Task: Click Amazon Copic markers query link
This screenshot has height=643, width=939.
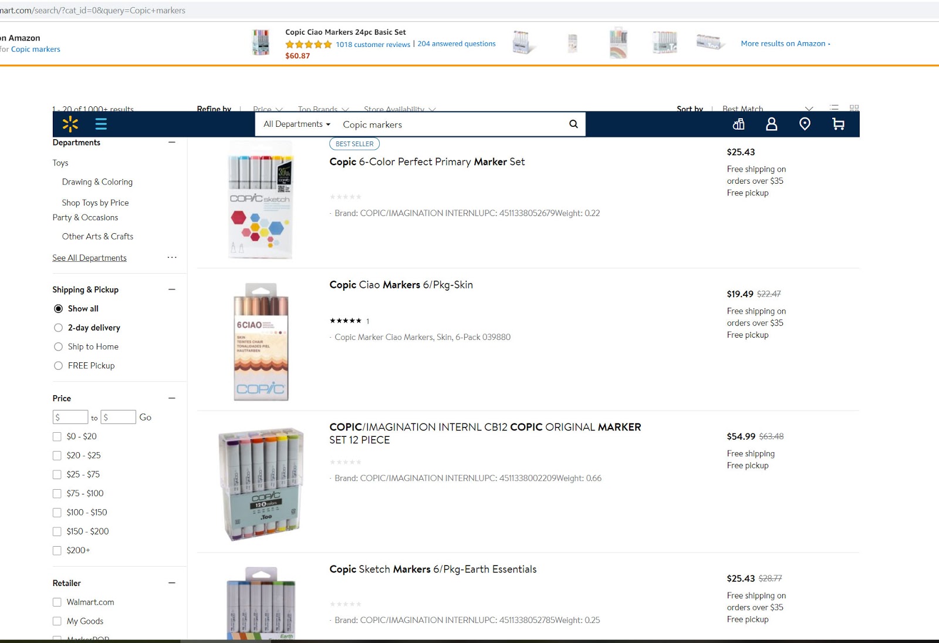Action: (x=35, y=49)
